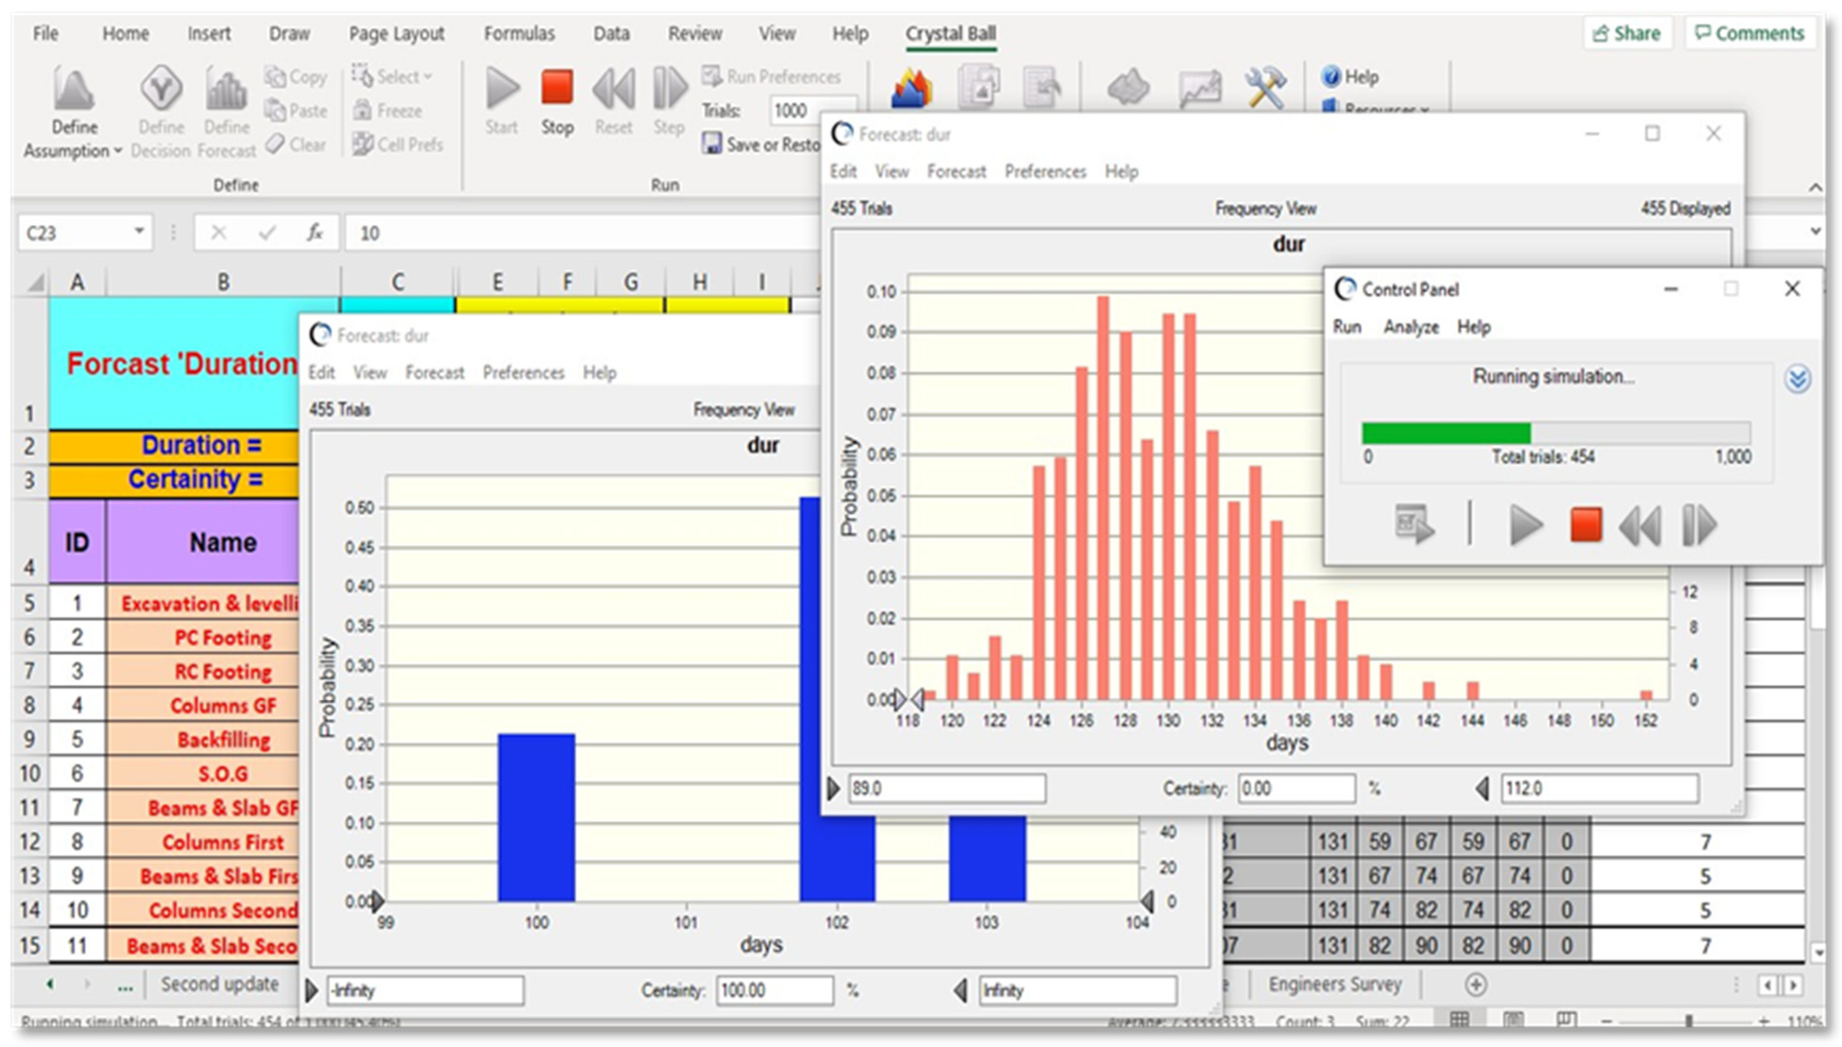This screenshot has width=1842, height=1047.
Task: Click the Comments button
Action: 1749,33
